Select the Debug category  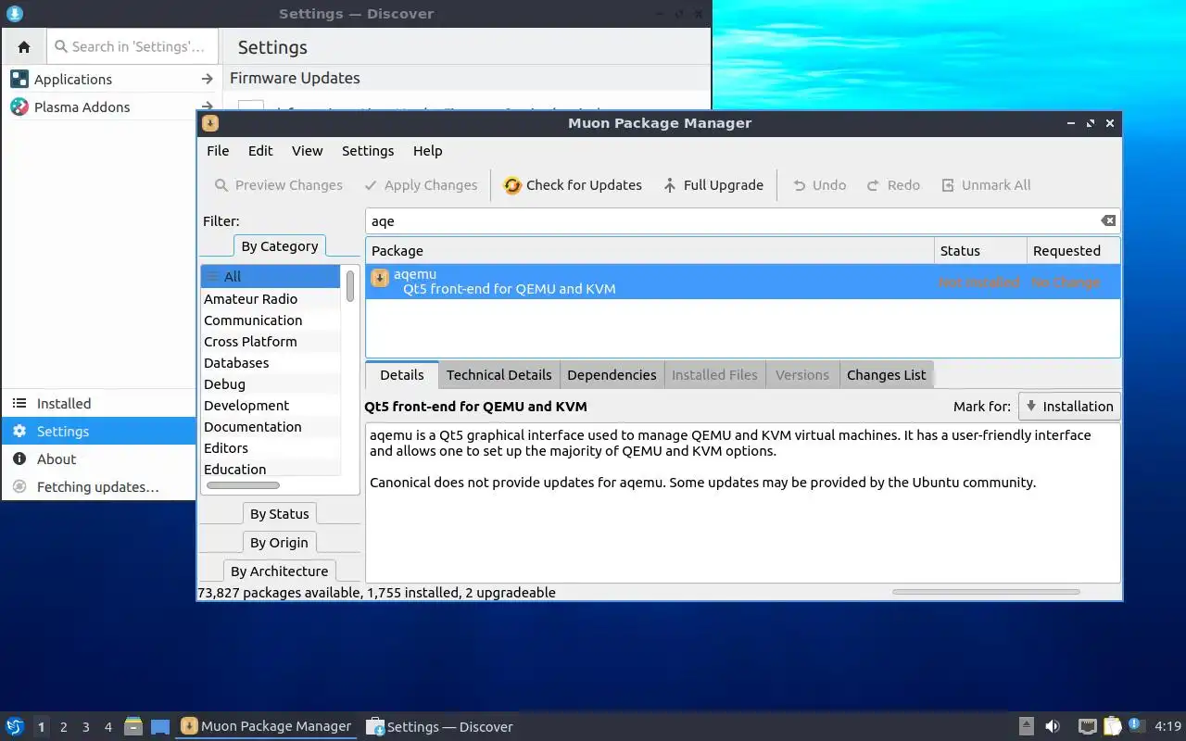tap(271, 384)
